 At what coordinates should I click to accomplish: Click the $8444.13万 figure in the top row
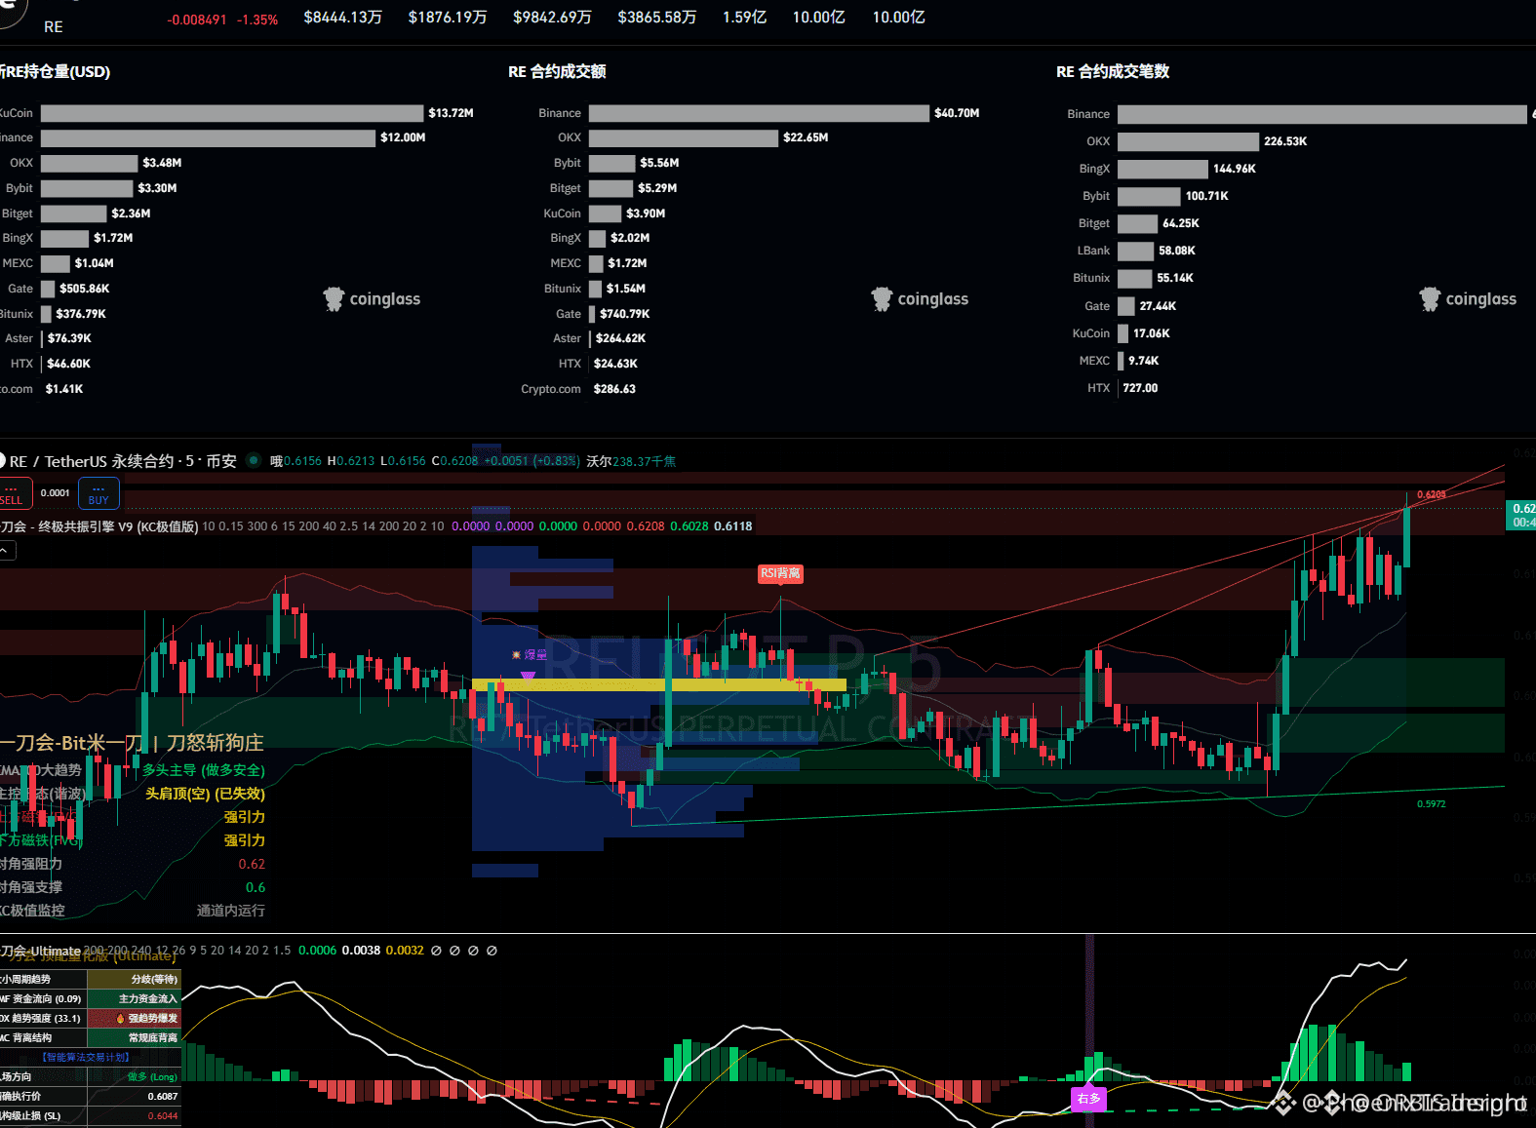pos(343,18)
